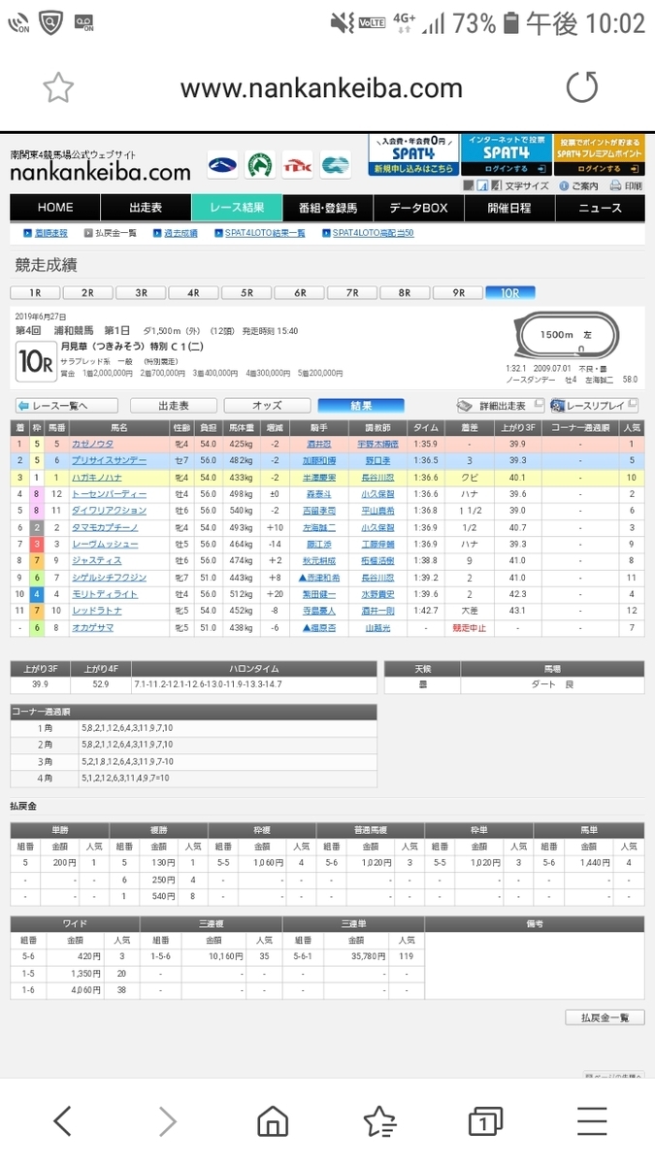Image resolution: width=655 pixels, height=1165 pixels.
Task: Open bookmarks list star icon
Action: tap(378, 1121)
